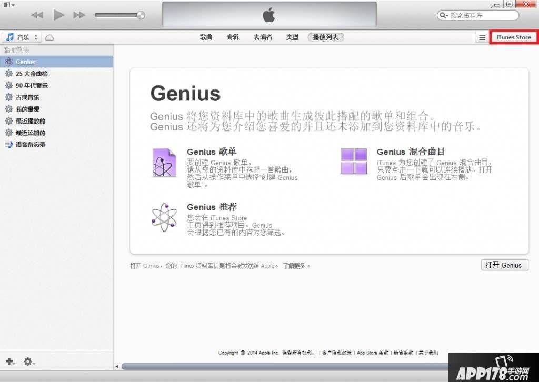Click the Apple logo status display
The height and width of the screenshot is (382, 539).
pos(269,15)
